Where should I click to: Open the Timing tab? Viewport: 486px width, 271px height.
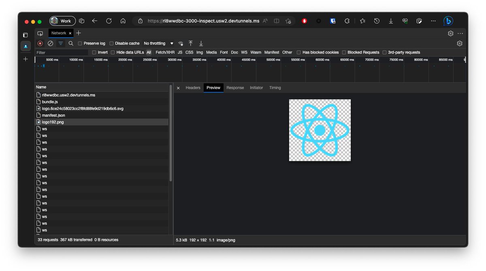275,88
